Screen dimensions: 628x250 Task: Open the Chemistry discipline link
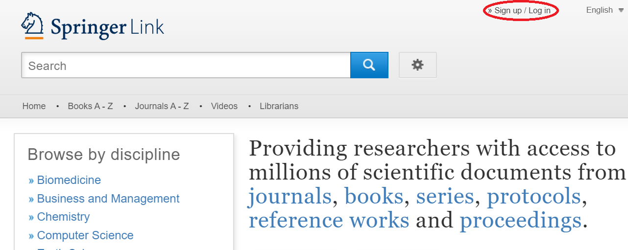[x=63, y=217]
